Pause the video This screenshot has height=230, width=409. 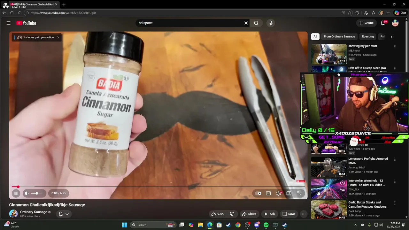pyautogui.click(x=16, y=193)
